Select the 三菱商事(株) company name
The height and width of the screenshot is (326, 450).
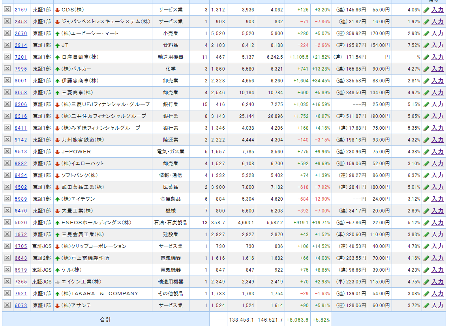[x=77, y=93]
